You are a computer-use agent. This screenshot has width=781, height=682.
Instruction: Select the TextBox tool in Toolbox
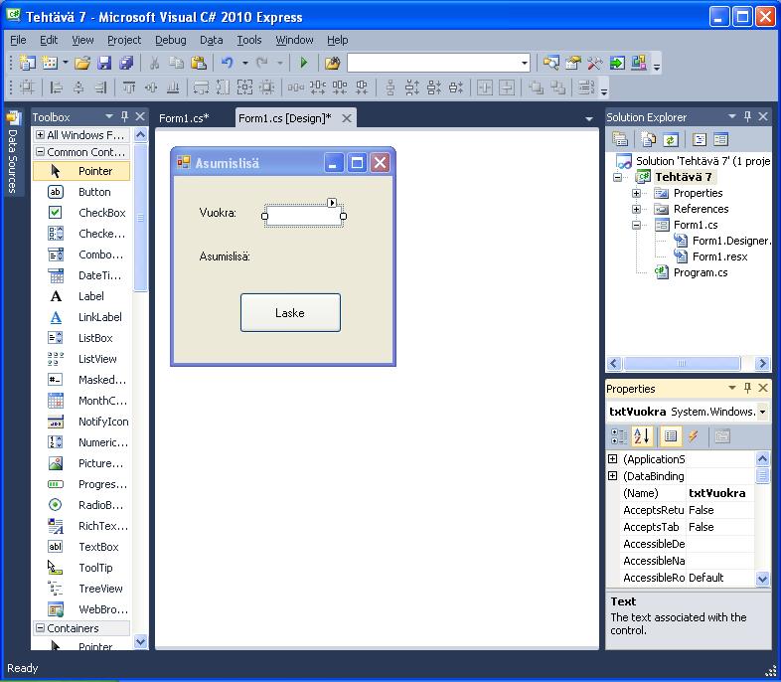click(x=97, y=547)
